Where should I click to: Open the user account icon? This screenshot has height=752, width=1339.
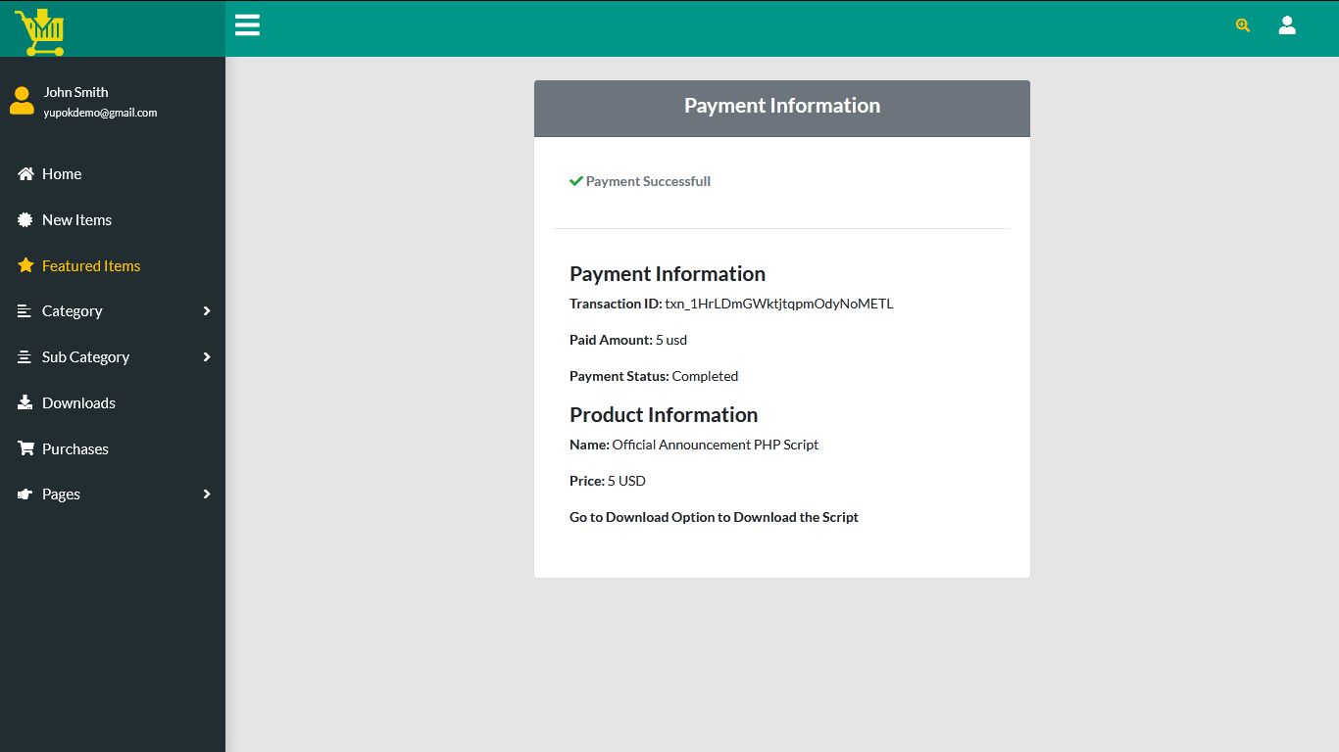tap(1287, 25)
